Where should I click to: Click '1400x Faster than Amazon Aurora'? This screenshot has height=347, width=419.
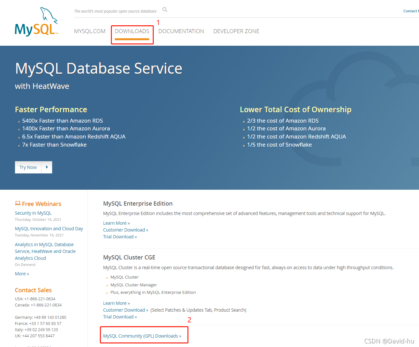pos(66,128)
